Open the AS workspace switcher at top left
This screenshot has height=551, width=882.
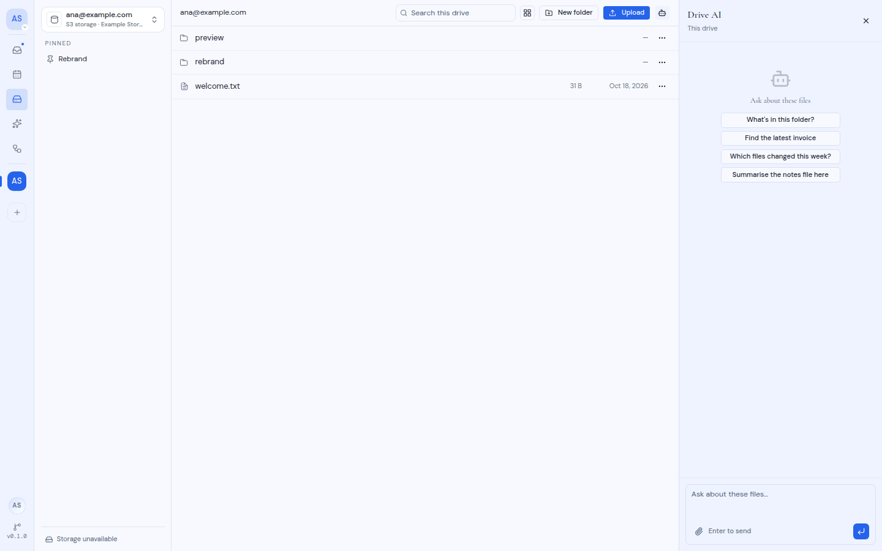(x=17, y=19)
